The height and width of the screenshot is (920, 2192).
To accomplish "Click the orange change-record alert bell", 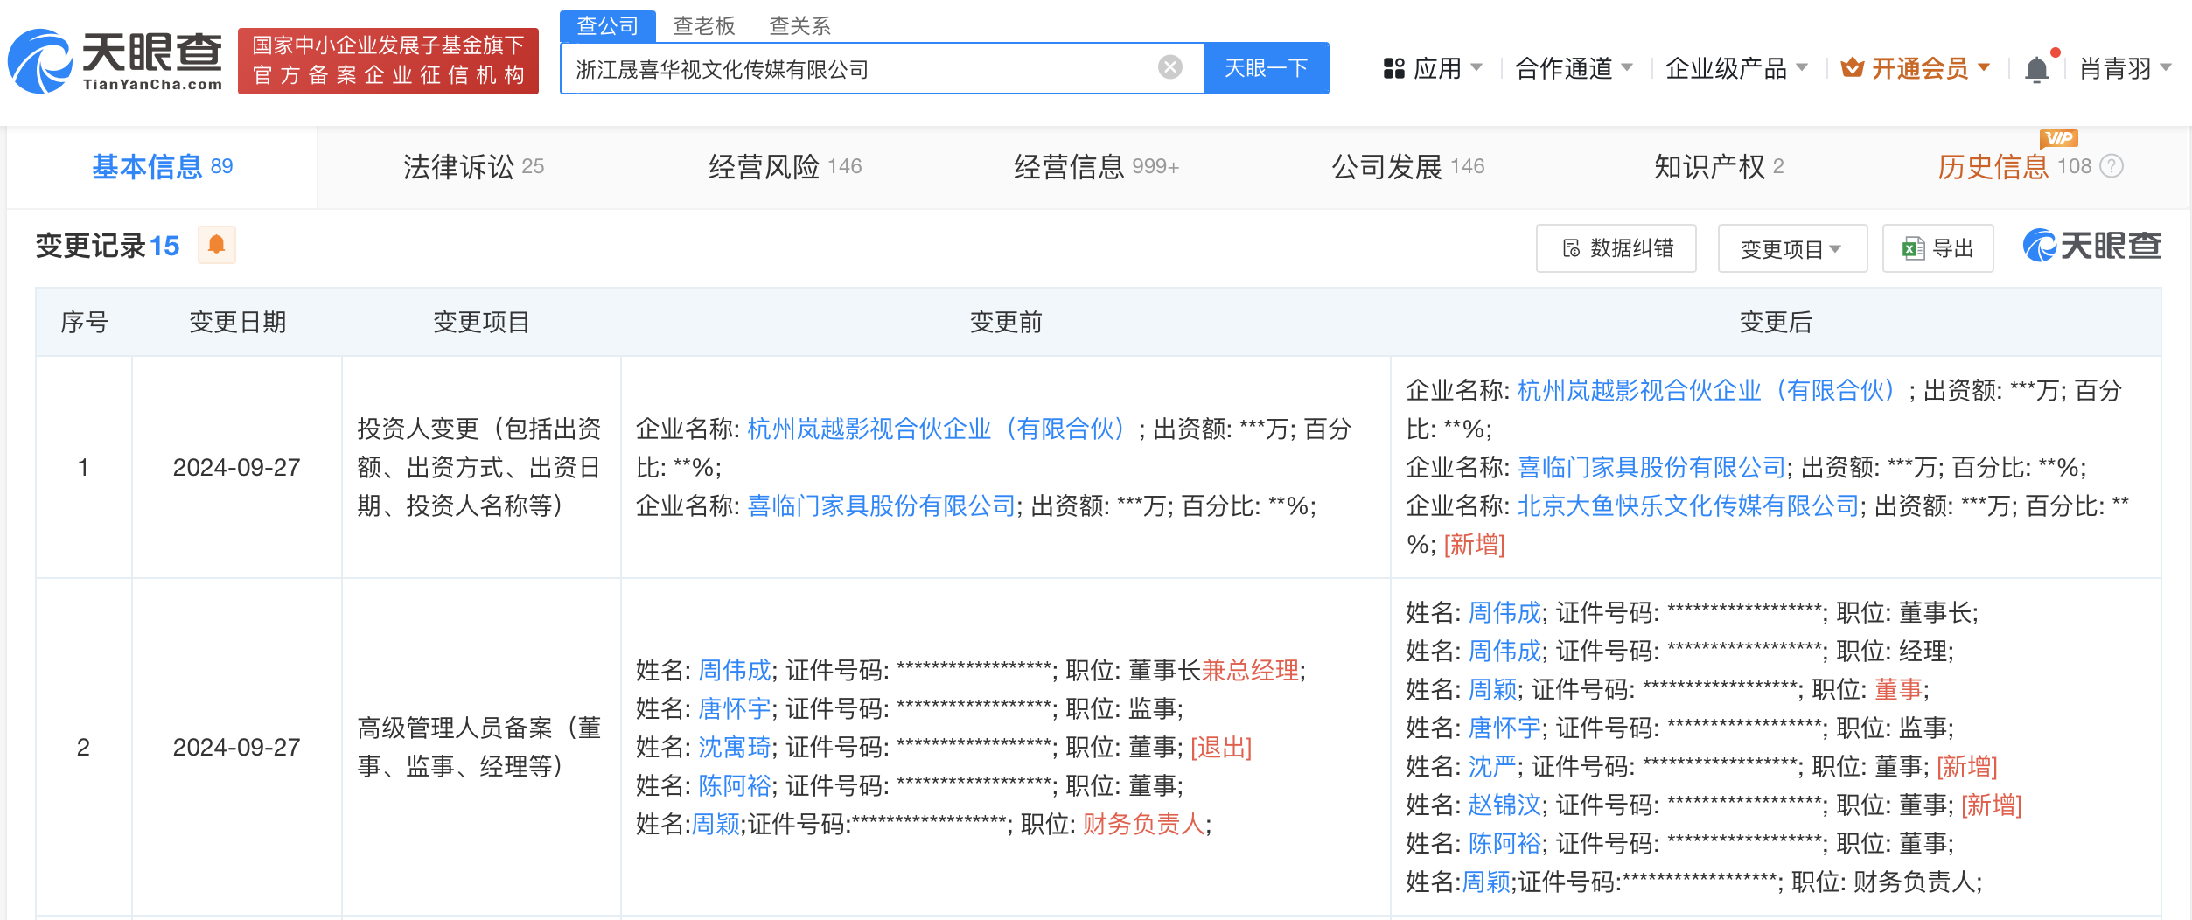I will click(x=217, y=246).
